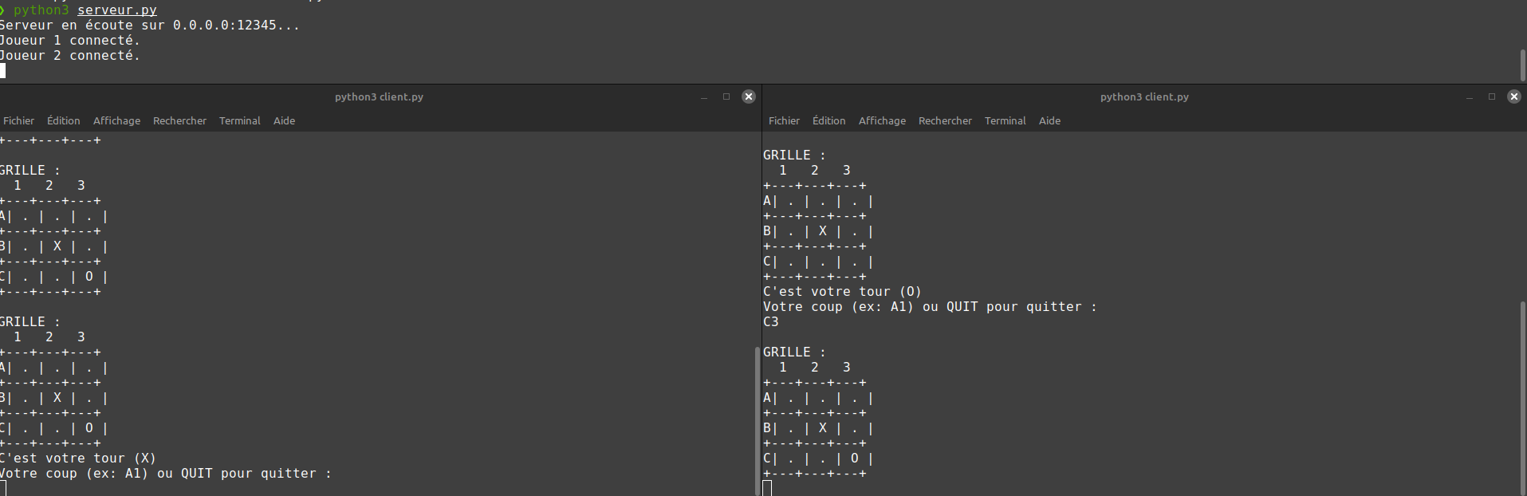
Task: Open Fichier menu in right terminal
Action: click(784, 120)
